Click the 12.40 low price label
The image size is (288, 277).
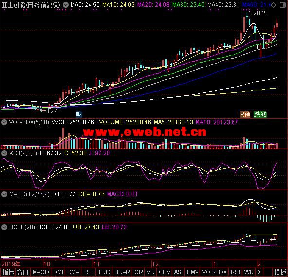[x=54, y=111]
